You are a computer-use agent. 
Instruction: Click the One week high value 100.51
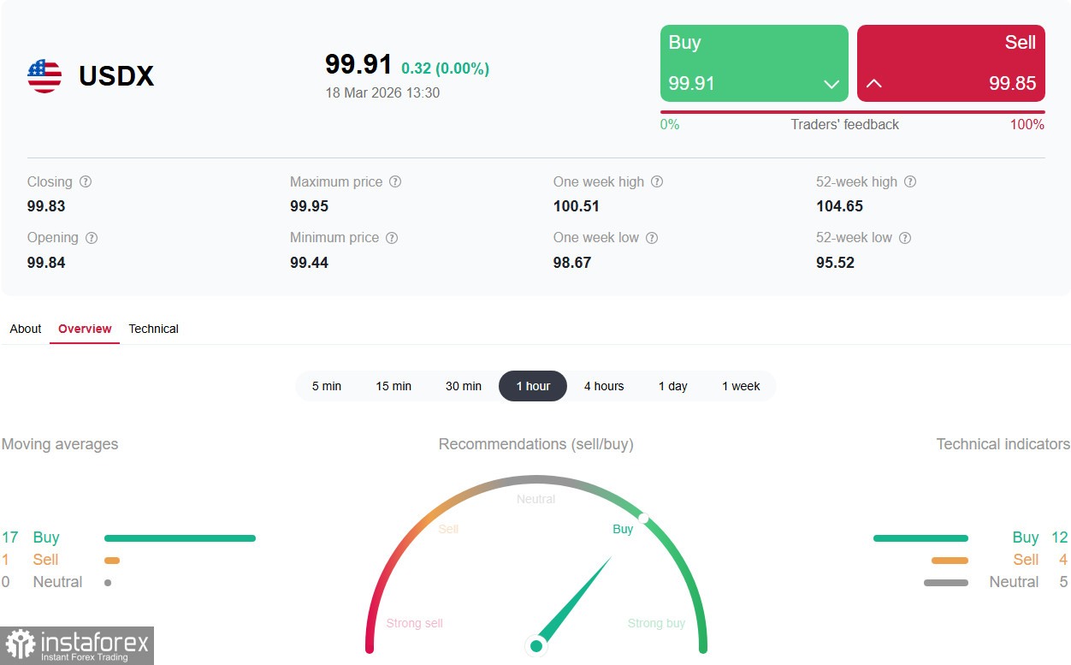click(x=577, y=206)
